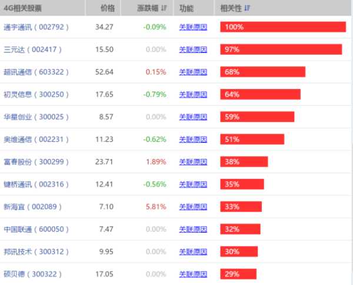Click the 30% correlation bar

click(239, 251)
